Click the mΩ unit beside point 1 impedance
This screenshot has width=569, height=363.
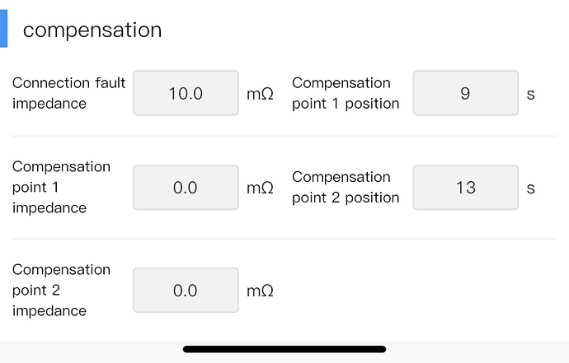(260, 188)
